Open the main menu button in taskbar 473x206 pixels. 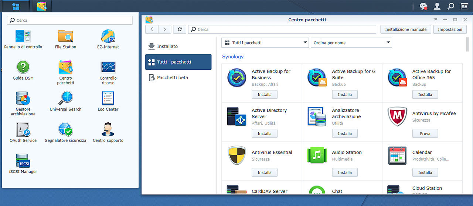(16, 6)
